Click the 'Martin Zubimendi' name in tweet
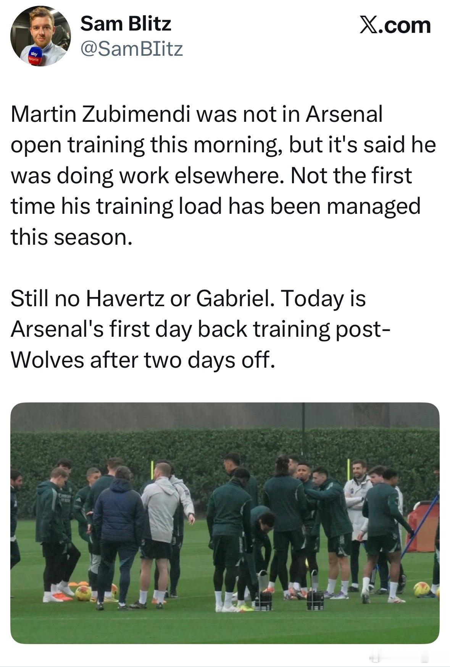This screenshot has height=667, width=450. coord(100,114)
